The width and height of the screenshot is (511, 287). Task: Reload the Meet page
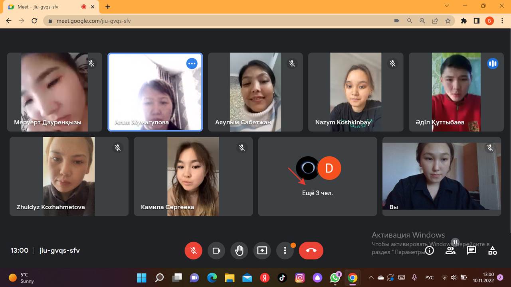coord(34,21)
